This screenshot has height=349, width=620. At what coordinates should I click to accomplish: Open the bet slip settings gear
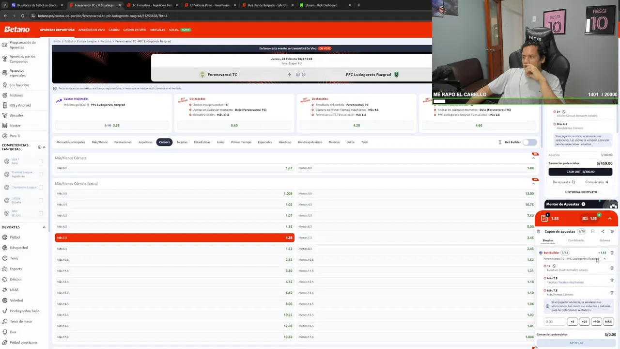(x=612, y=231)
